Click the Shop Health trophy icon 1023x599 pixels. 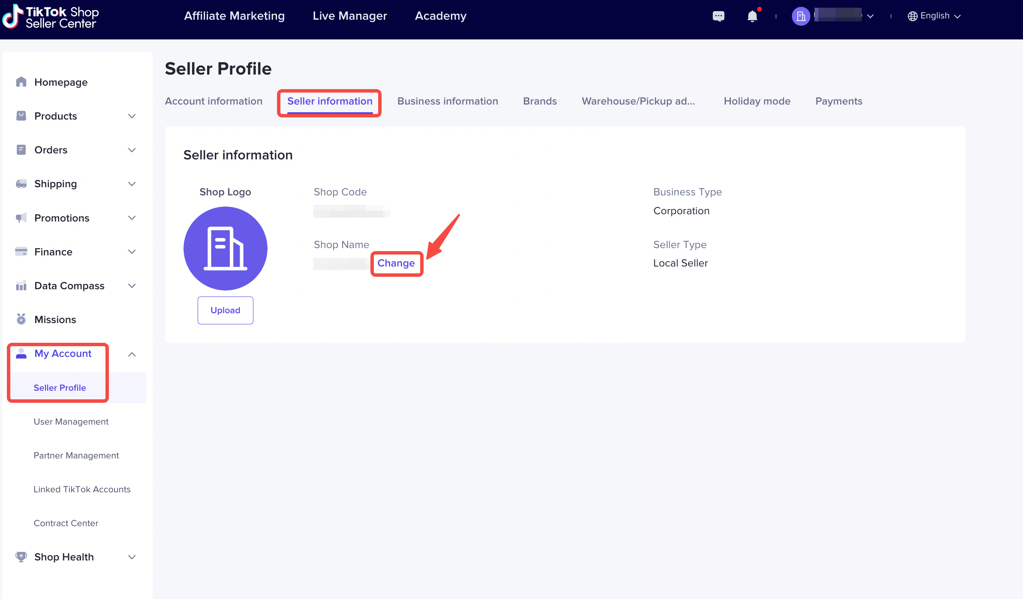tap(21, 557)
